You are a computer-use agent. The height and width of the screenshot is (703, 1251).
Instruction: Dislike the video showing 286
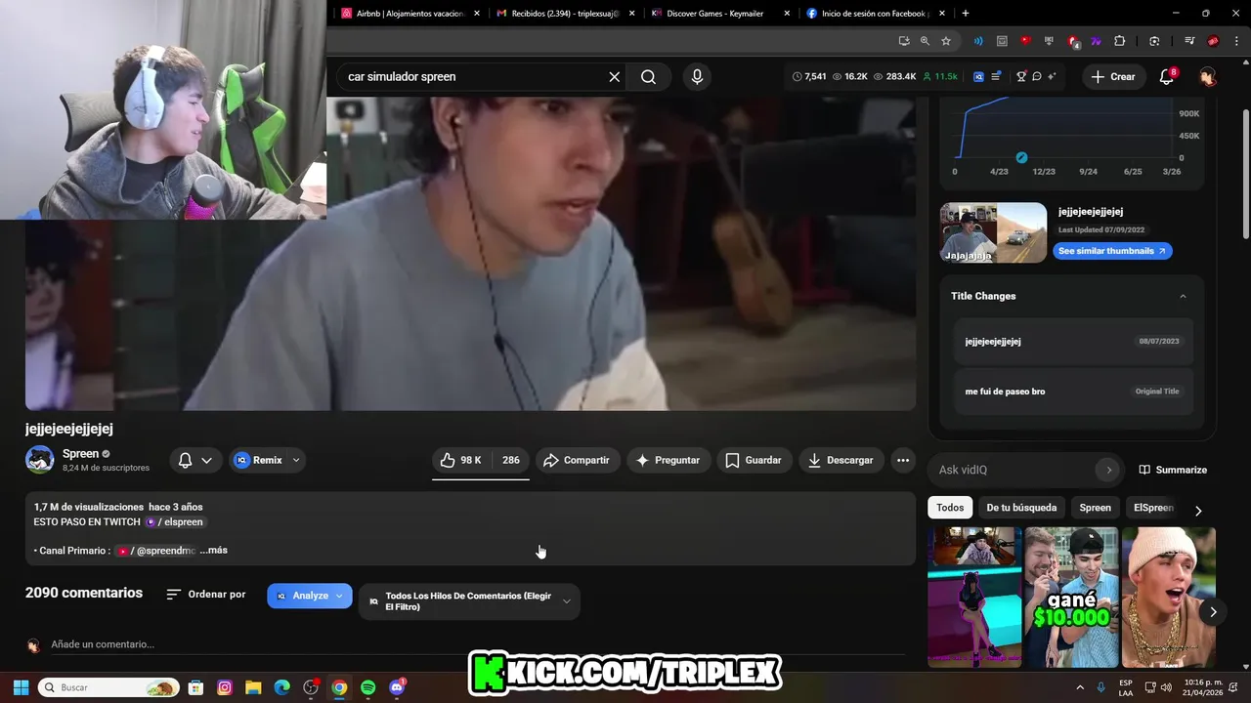tap(511, 460)
